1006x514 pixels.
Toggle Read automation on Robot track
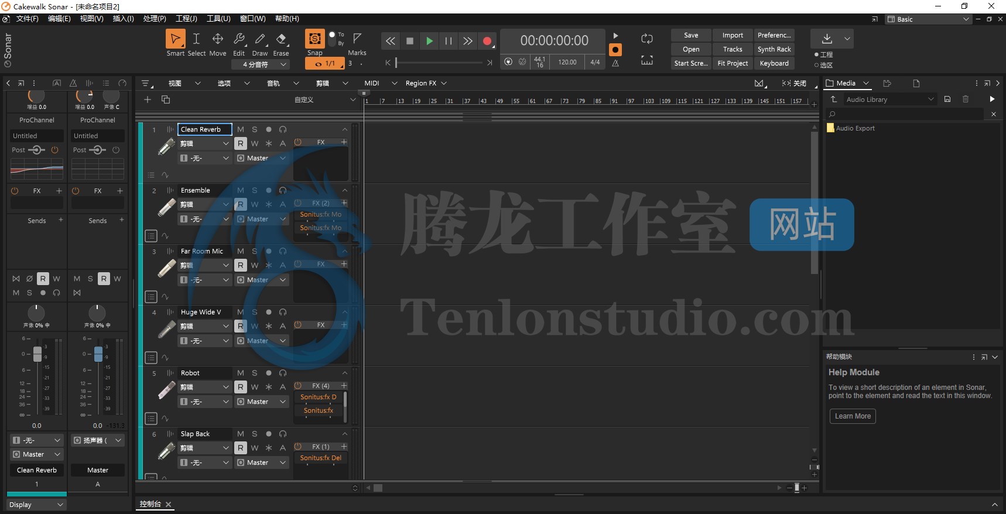click(240, 387)
